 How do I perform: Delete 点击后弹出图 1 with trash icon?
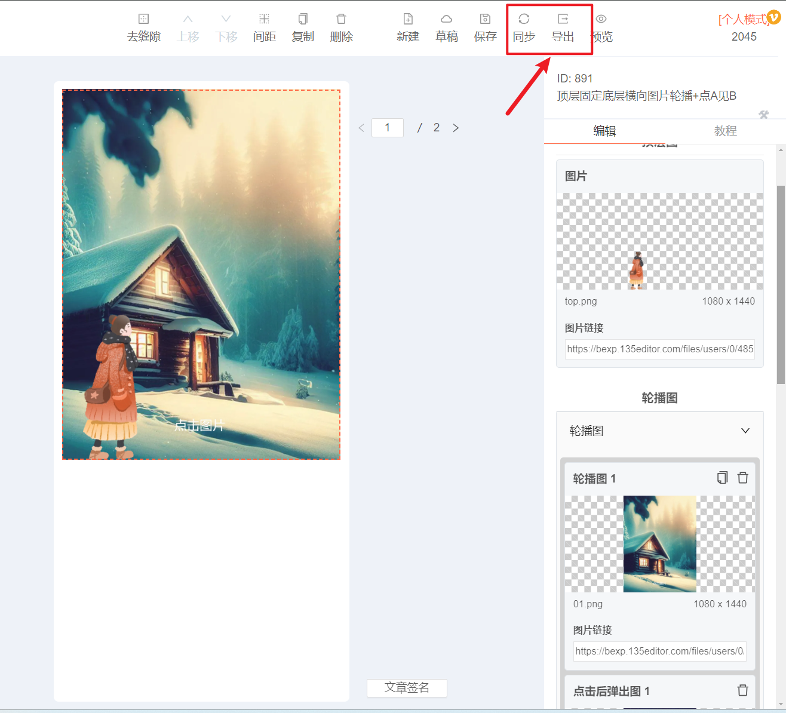click(x=743, y=690)
